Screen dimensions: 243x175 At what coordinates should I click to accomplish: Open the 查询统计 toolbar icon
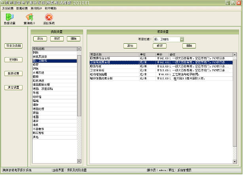click(30, 18)
